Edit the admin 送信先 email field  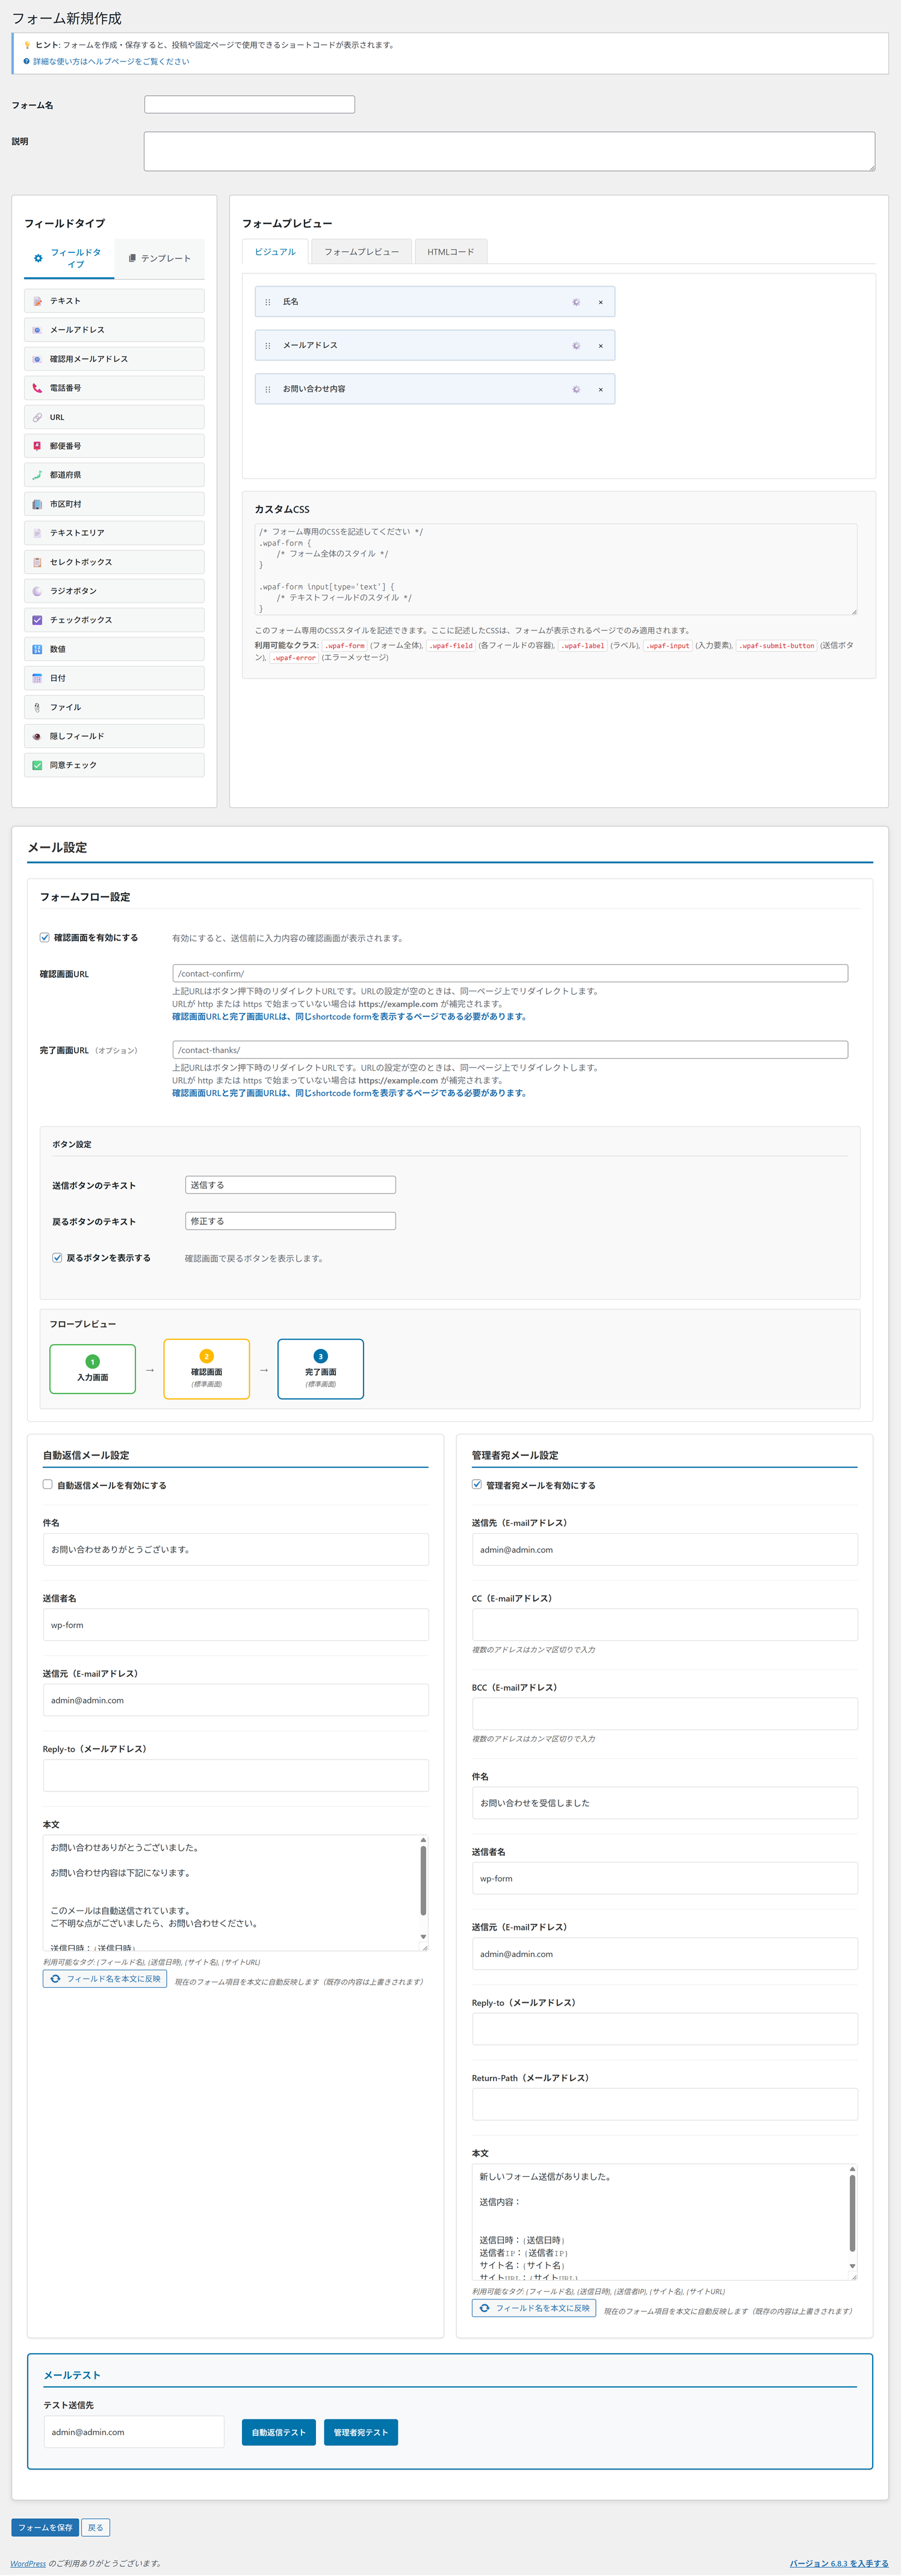pyautogui.click(x=665, y=1549)
